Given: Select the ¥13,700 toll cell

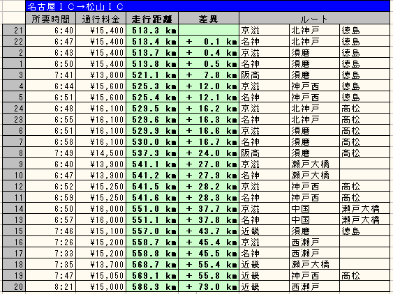Looking at the screenshot, I should (x=101, y=264).
